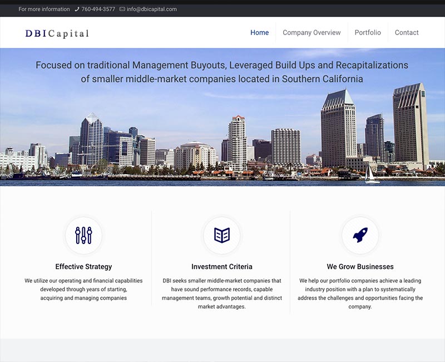Click the info@dbicapital.com email link
This screenshot has width=445, height=362.
[x=151, y=9]
